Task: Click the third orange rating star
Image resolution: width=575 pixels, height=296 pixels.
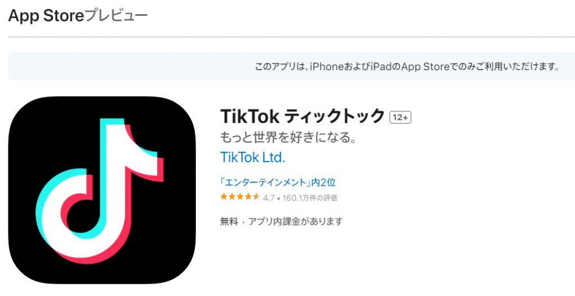Action: [x=240, y=197]
